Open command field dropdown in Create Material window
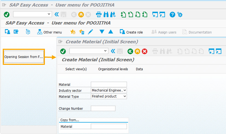 tap(105, 51)
